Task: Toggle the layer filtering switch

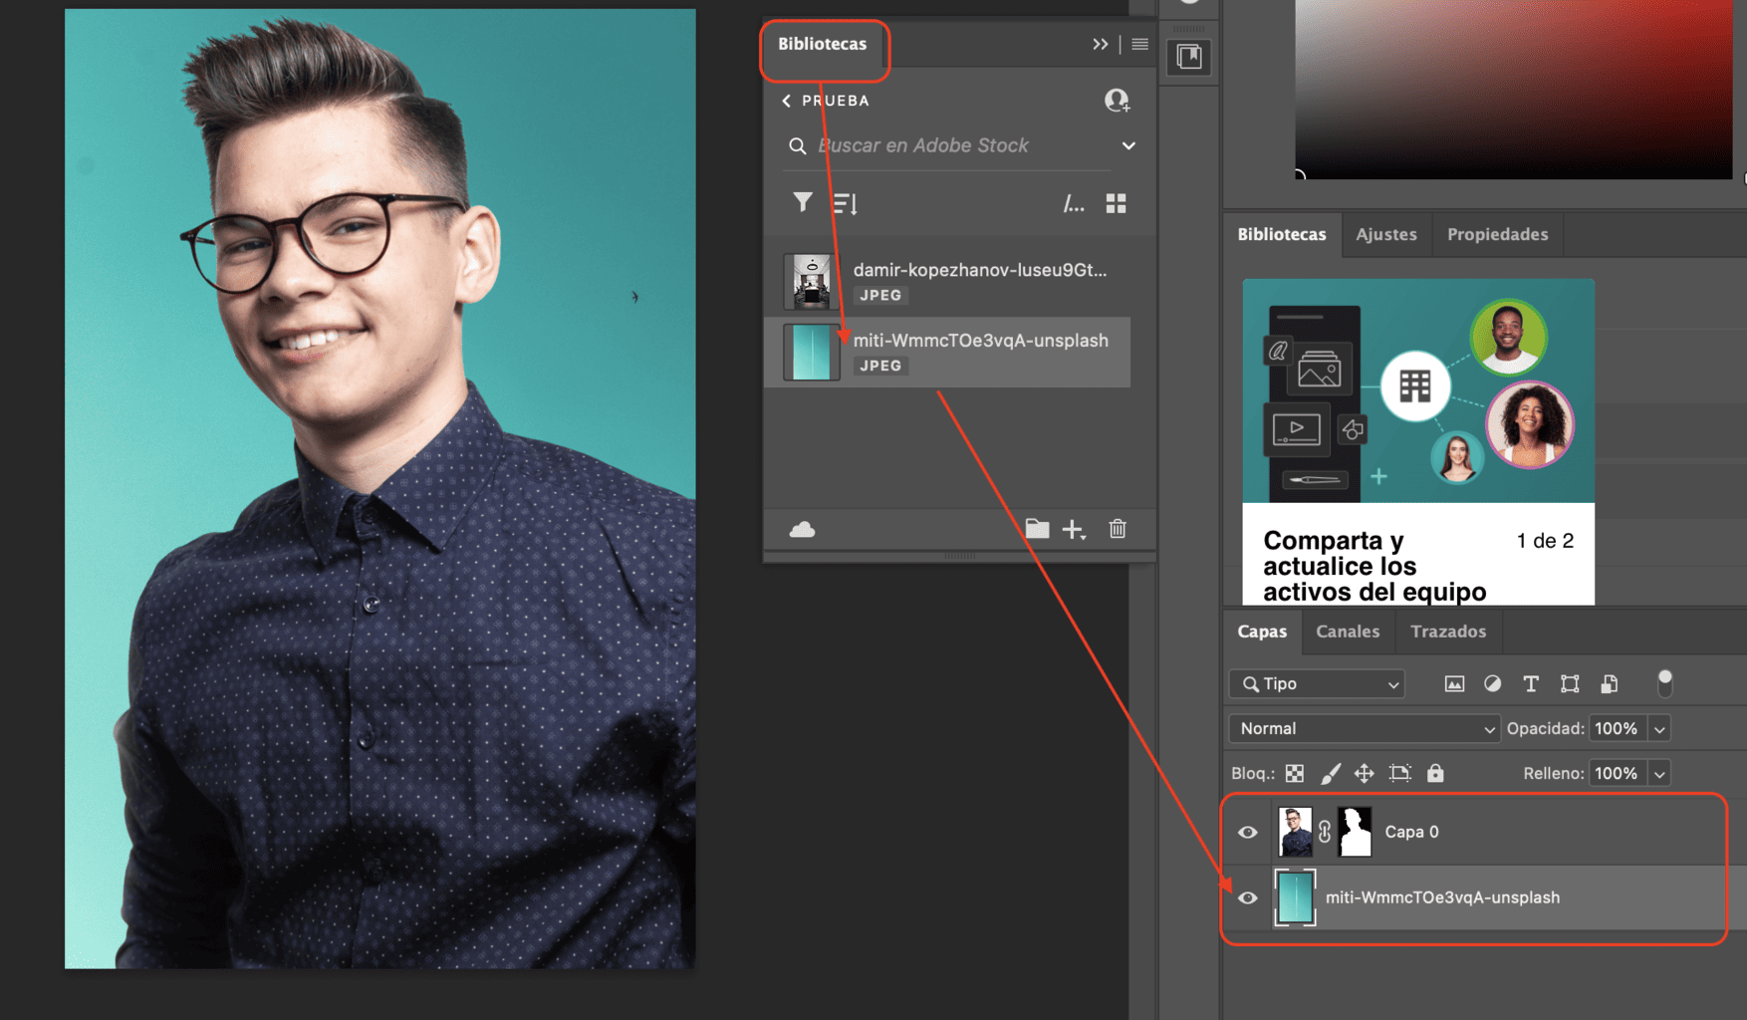Action: (1664, 683)
